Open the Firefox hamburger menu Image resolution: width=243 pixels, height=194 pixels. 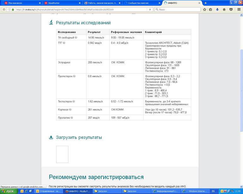[x=239, y=9]
